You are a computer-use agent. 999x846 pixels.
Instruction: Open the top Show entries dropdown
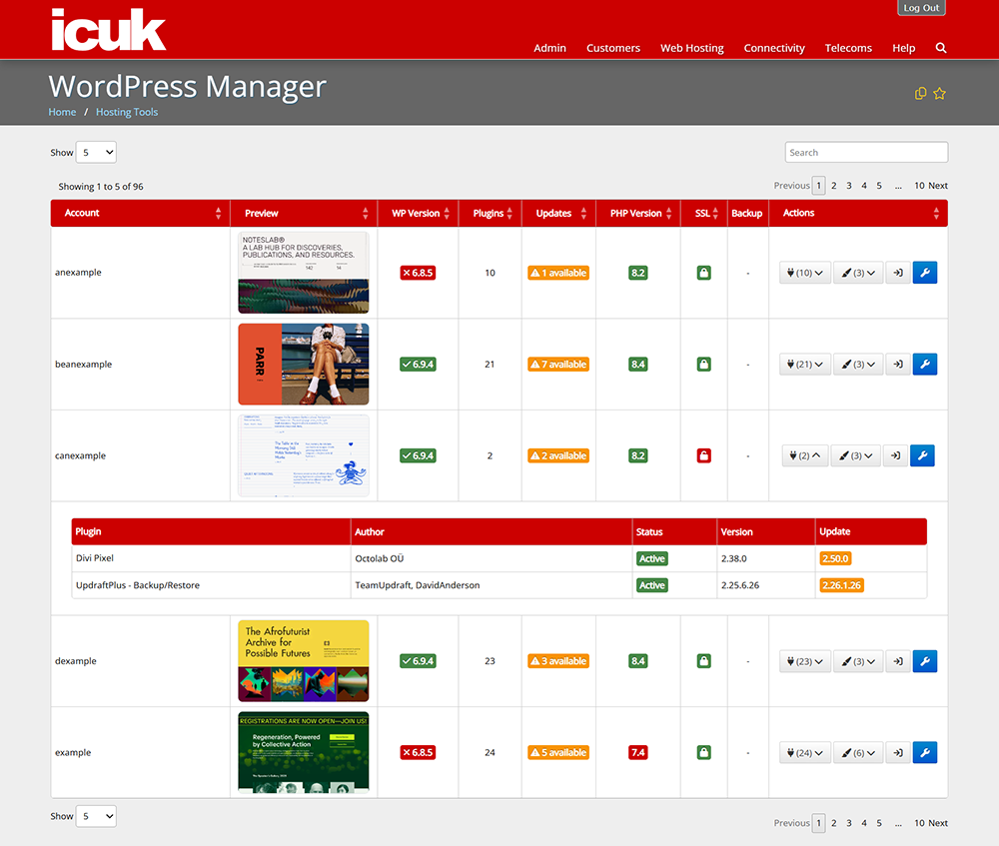[96, 152]
